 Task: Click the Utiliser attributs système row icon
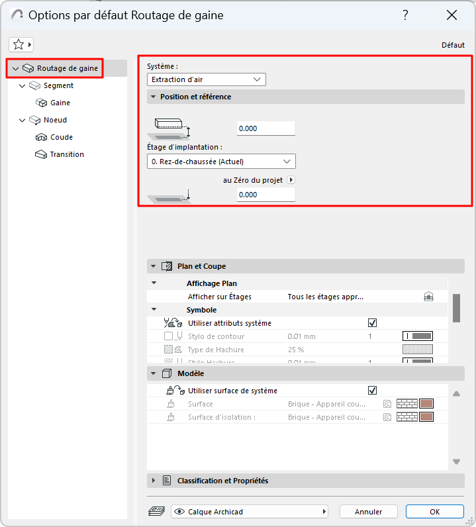(173, 323)
